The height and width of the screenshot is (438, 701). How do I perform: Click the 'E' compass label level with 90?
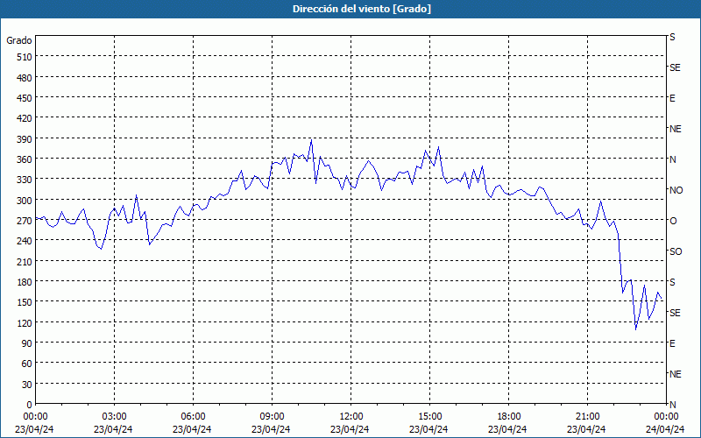pos(672,343)
